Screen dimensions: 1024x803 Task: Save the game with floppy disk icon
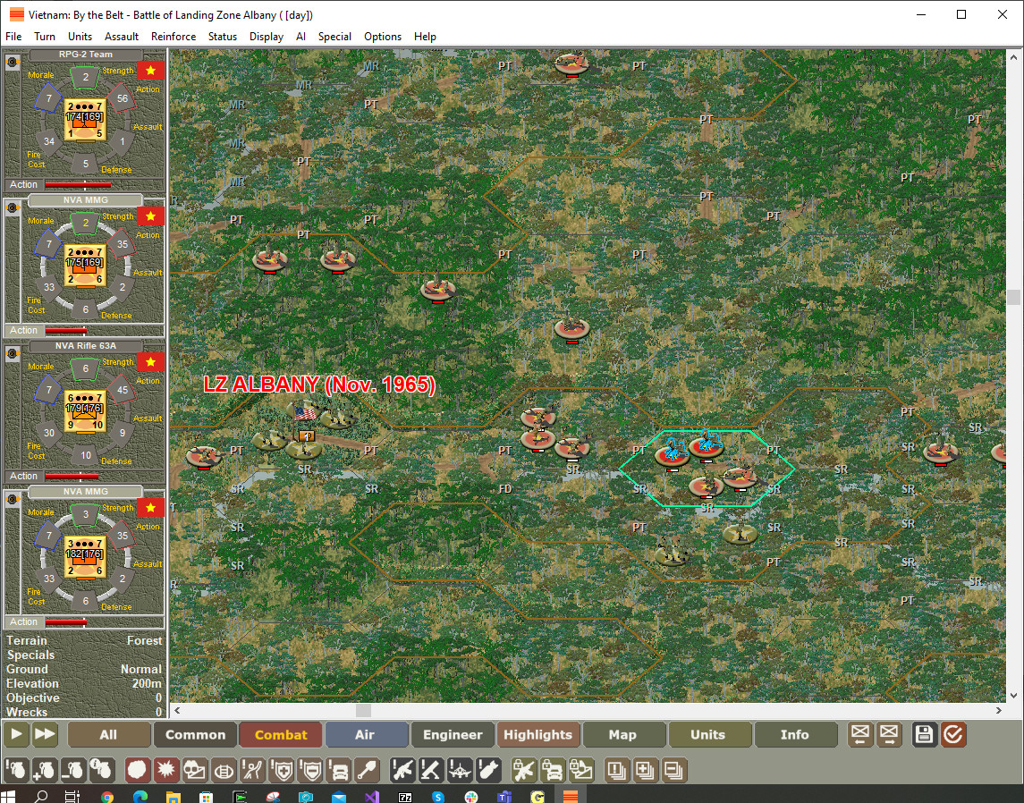tap(924, 734)
